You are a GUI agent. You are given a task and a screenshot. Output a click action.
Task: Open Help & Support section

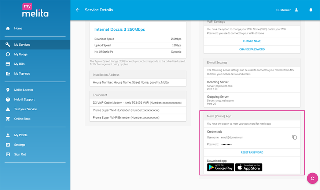click(24, 99)
